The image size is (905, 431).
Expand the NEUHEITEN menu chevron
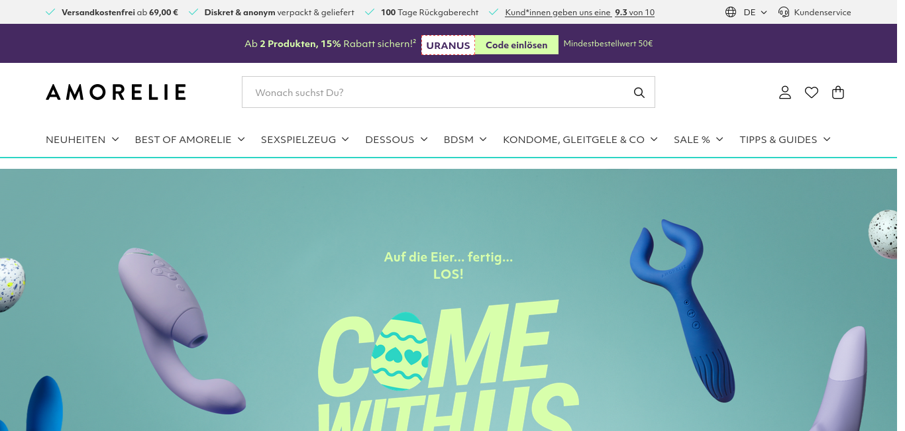click(x=115, y=139)
